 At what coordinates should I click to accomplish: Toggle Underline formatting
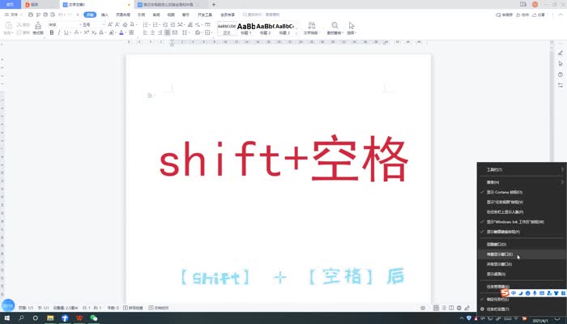click(x=66, y=32)
